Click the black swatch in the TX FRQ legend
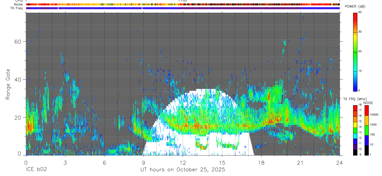 point(355,152)
